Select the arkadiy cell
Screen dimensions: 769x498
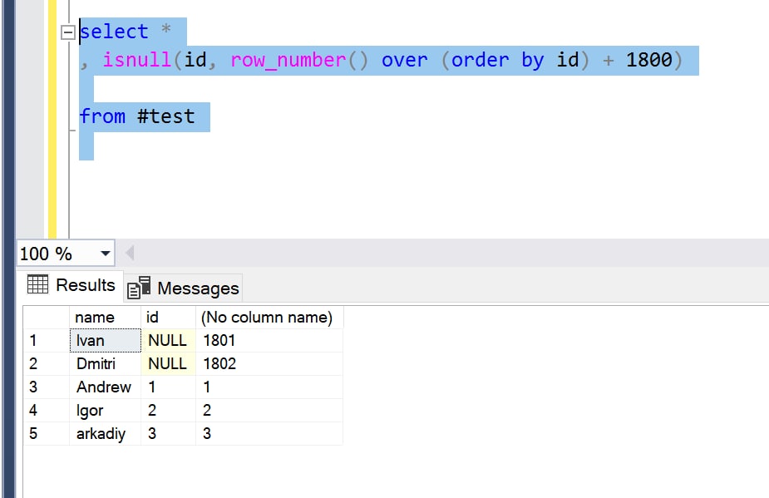tap(105, 434)
